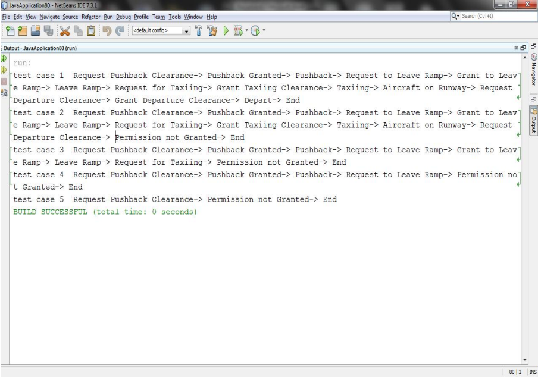
Task: Create a new project with the toolbar icon
Action: coord(23,31)
